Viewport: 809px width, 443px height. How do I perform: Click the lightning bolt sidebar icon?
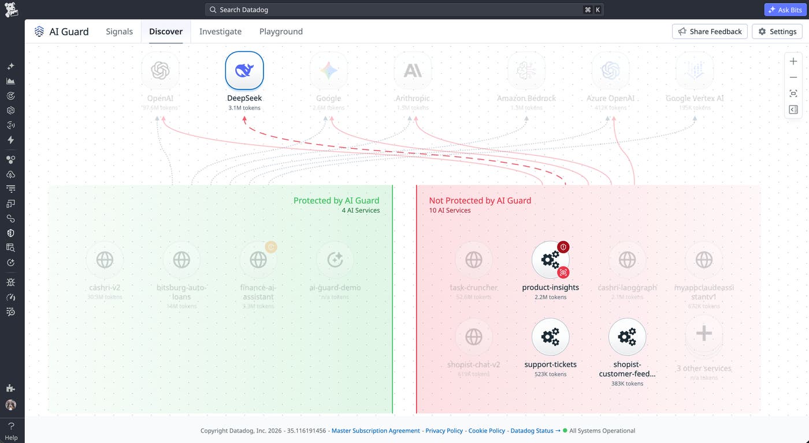(x=10, y=140)
